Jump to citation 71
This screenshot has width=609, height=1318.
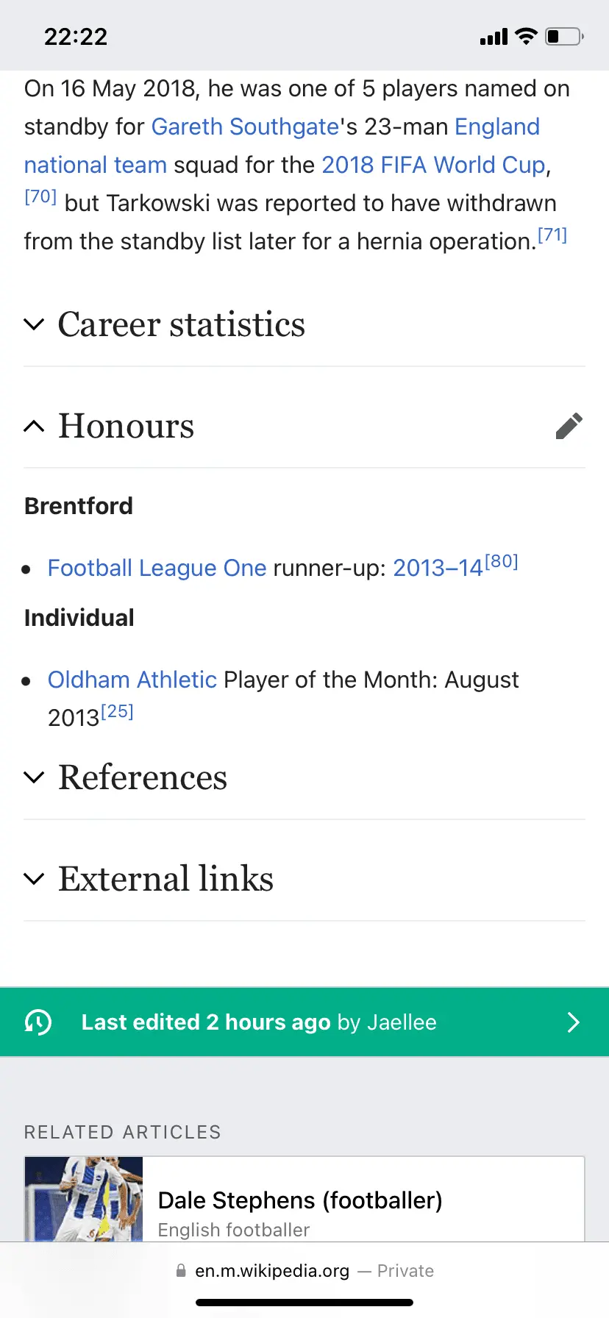tap(552, 235)
